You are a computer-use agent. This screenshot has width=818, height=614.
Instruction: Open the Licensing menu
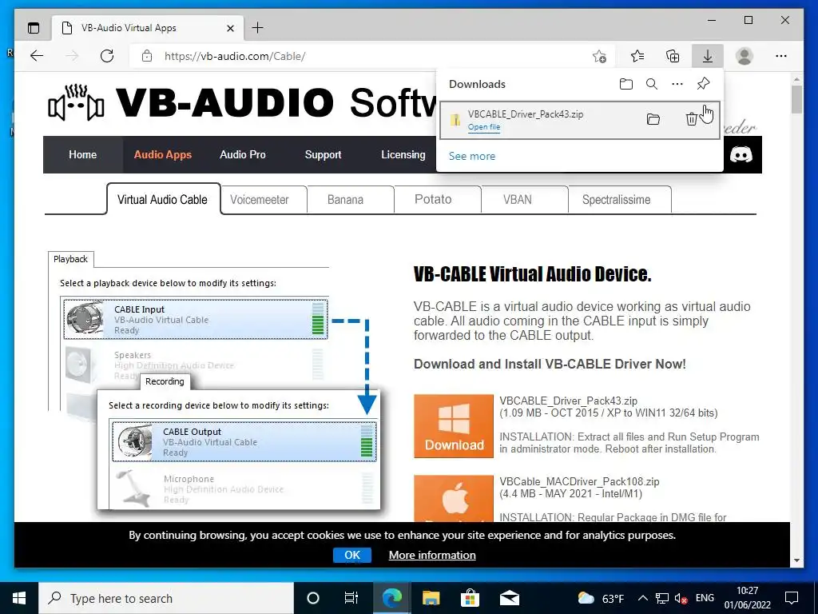tap(403, 154)
